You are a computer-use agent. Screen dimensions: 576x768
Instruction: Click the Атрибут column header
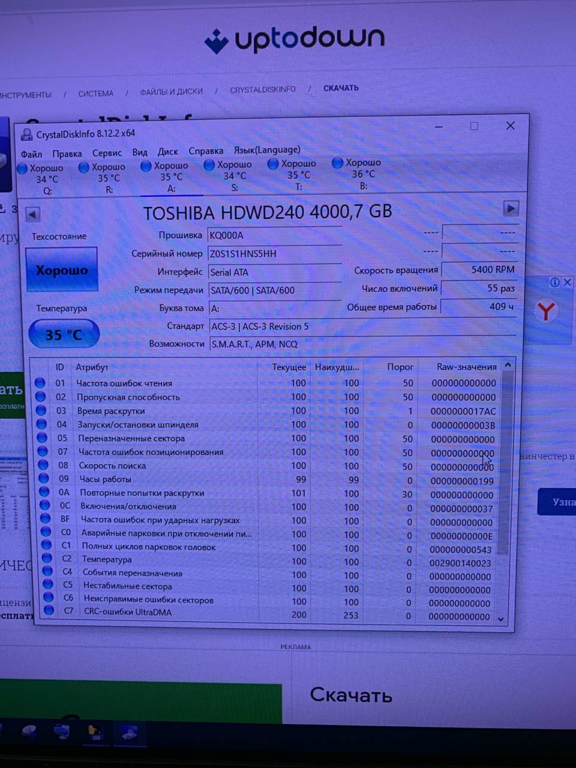pos(92,367)
